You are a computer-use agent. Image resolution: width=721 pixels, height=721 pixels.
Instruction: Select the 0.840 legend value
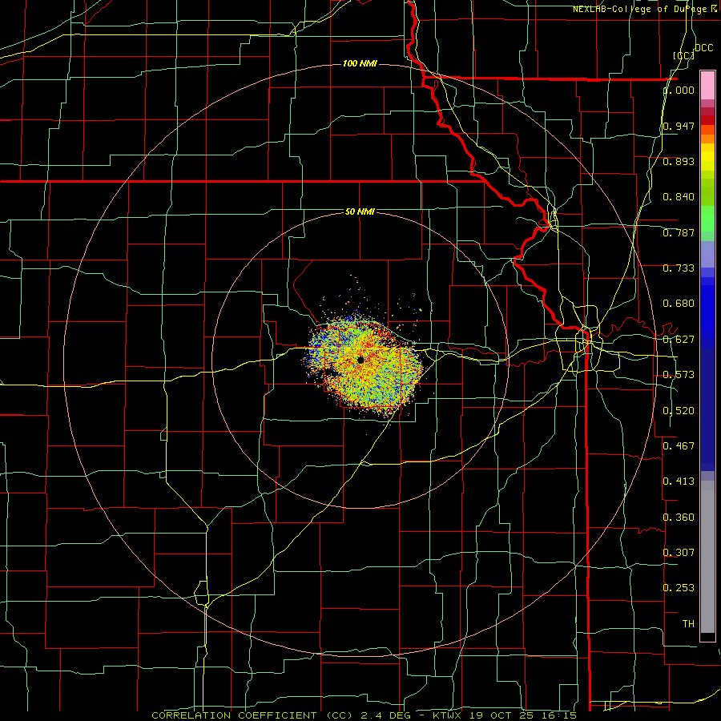tap(679, 197)
